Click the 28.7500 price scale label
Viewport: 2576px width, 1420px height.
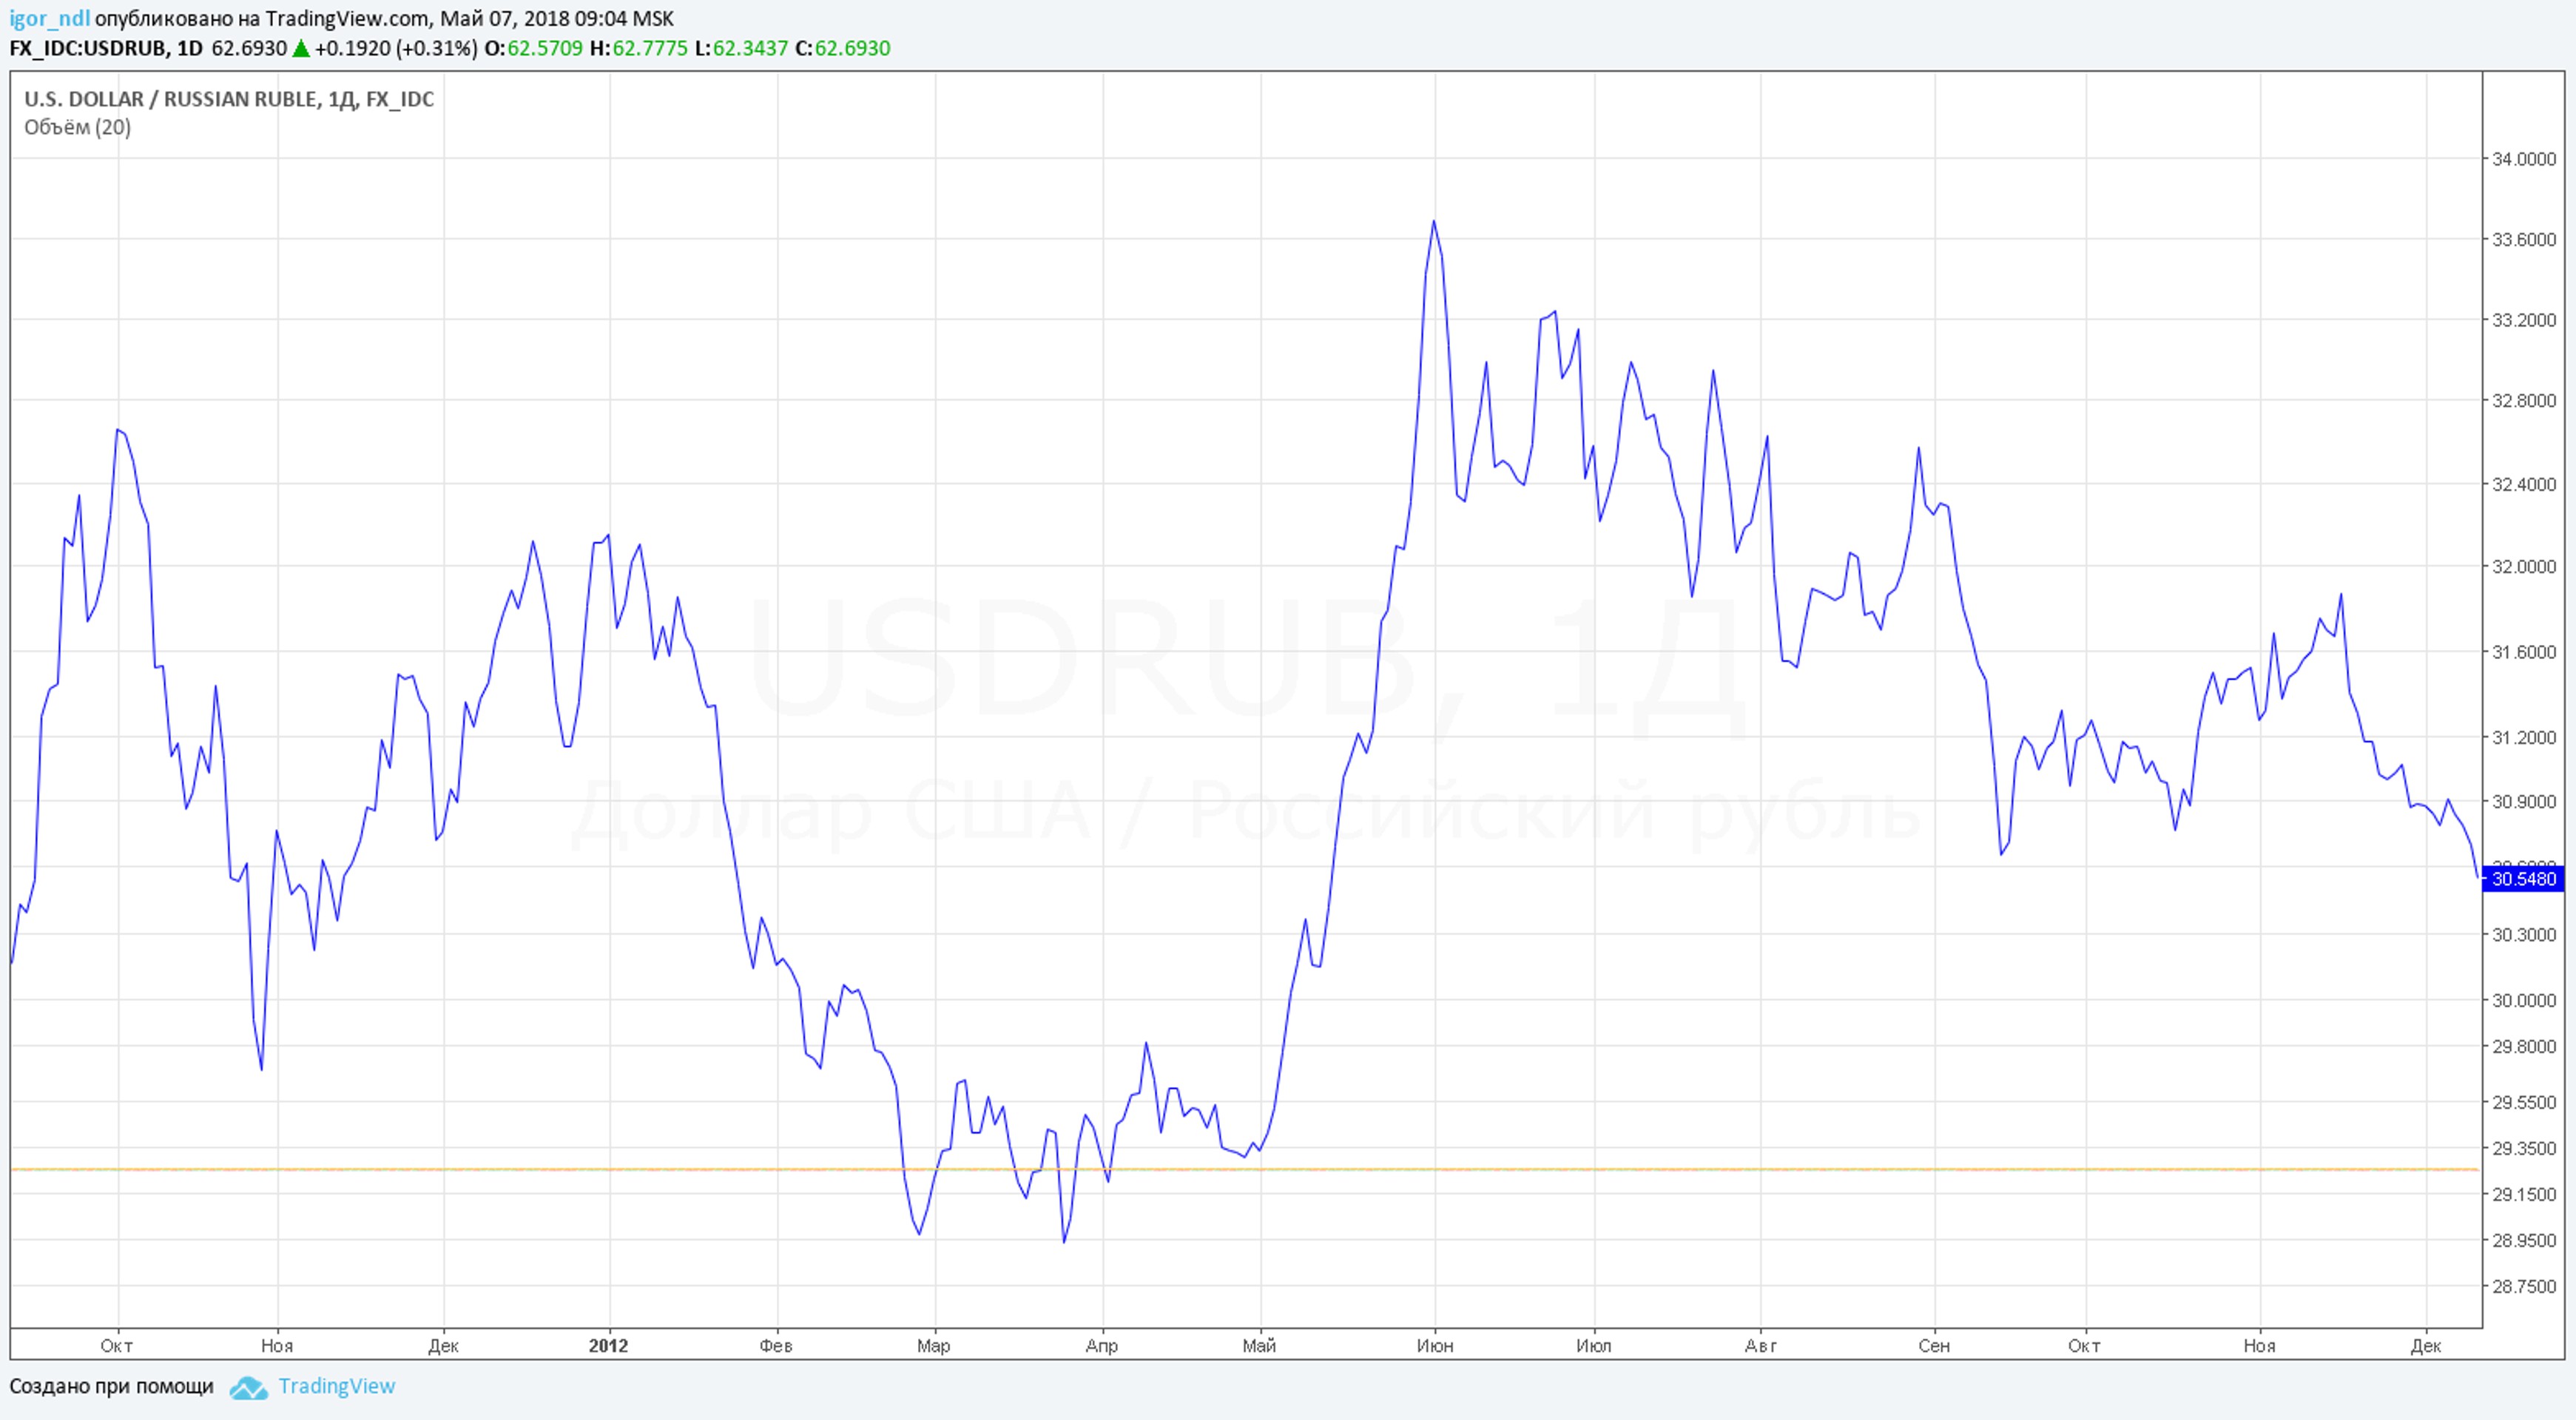[x=2523, y=1287]
